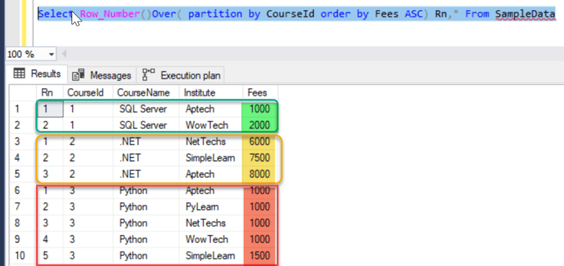
Task: Select the Fees column header
Action: click(260, 93)
